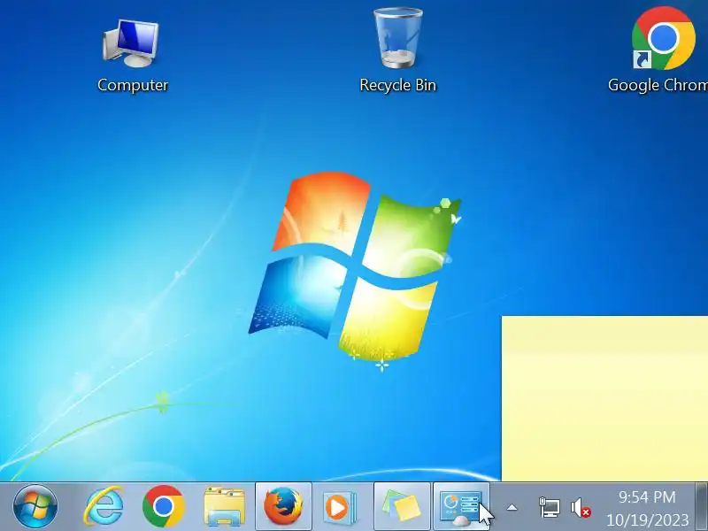Click the date 10/19/2023 in tray
The width and height of the screenshot is (708, 531).
click(647, 519)
